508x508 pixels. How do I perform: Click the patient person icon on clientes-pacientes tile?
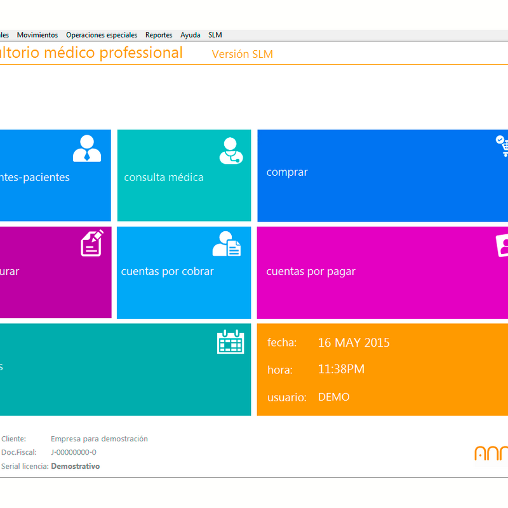(x=87, y=149)
